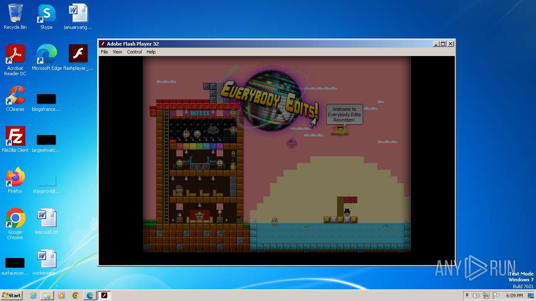Image resolution: width=536 pixels, height=301 pixels.
Task: Open the surfacecon desktop file
Action: pos(15,267)
